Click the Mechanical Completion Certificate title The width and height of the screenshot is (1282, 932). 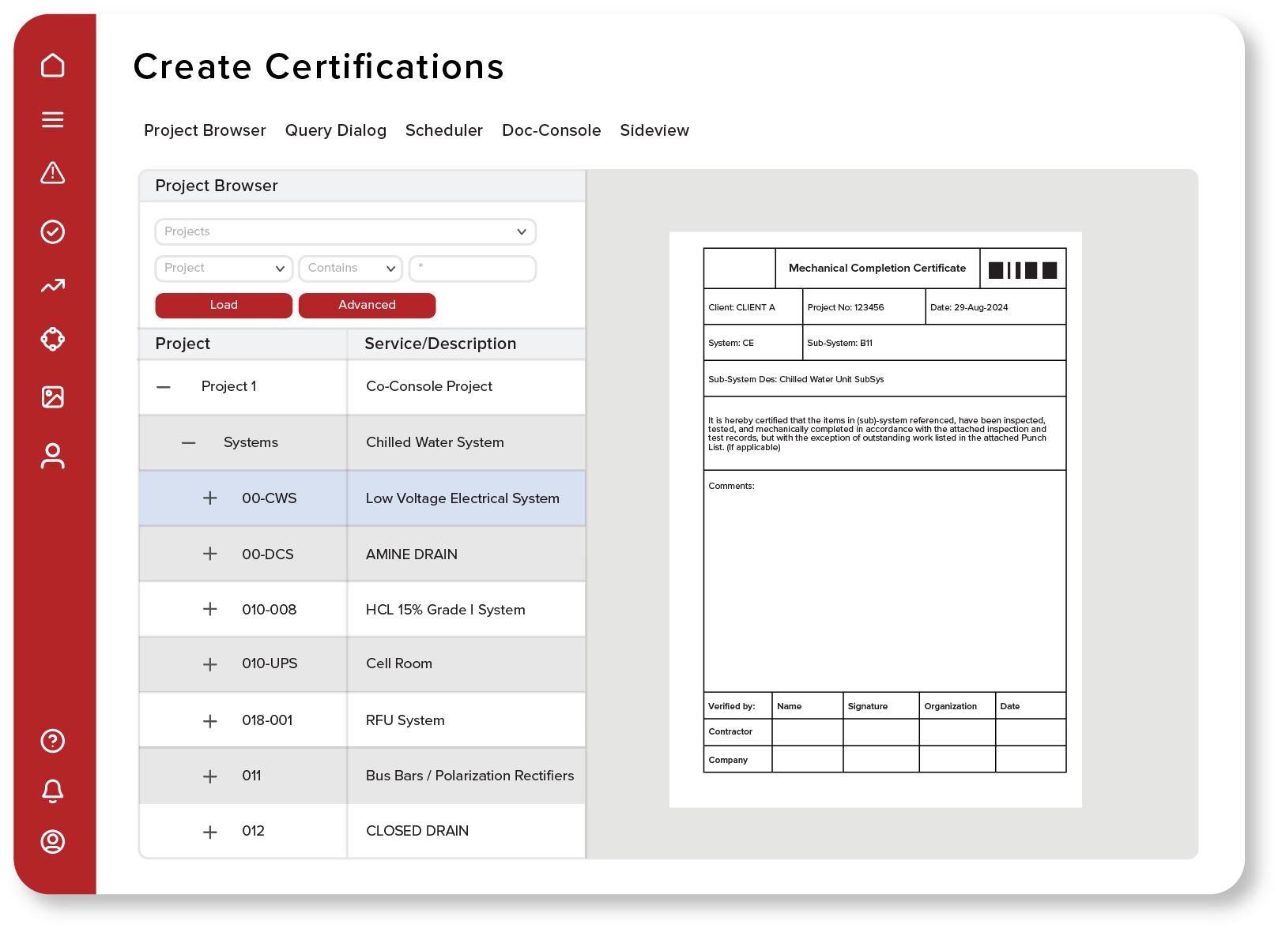[x=877, y=269]
